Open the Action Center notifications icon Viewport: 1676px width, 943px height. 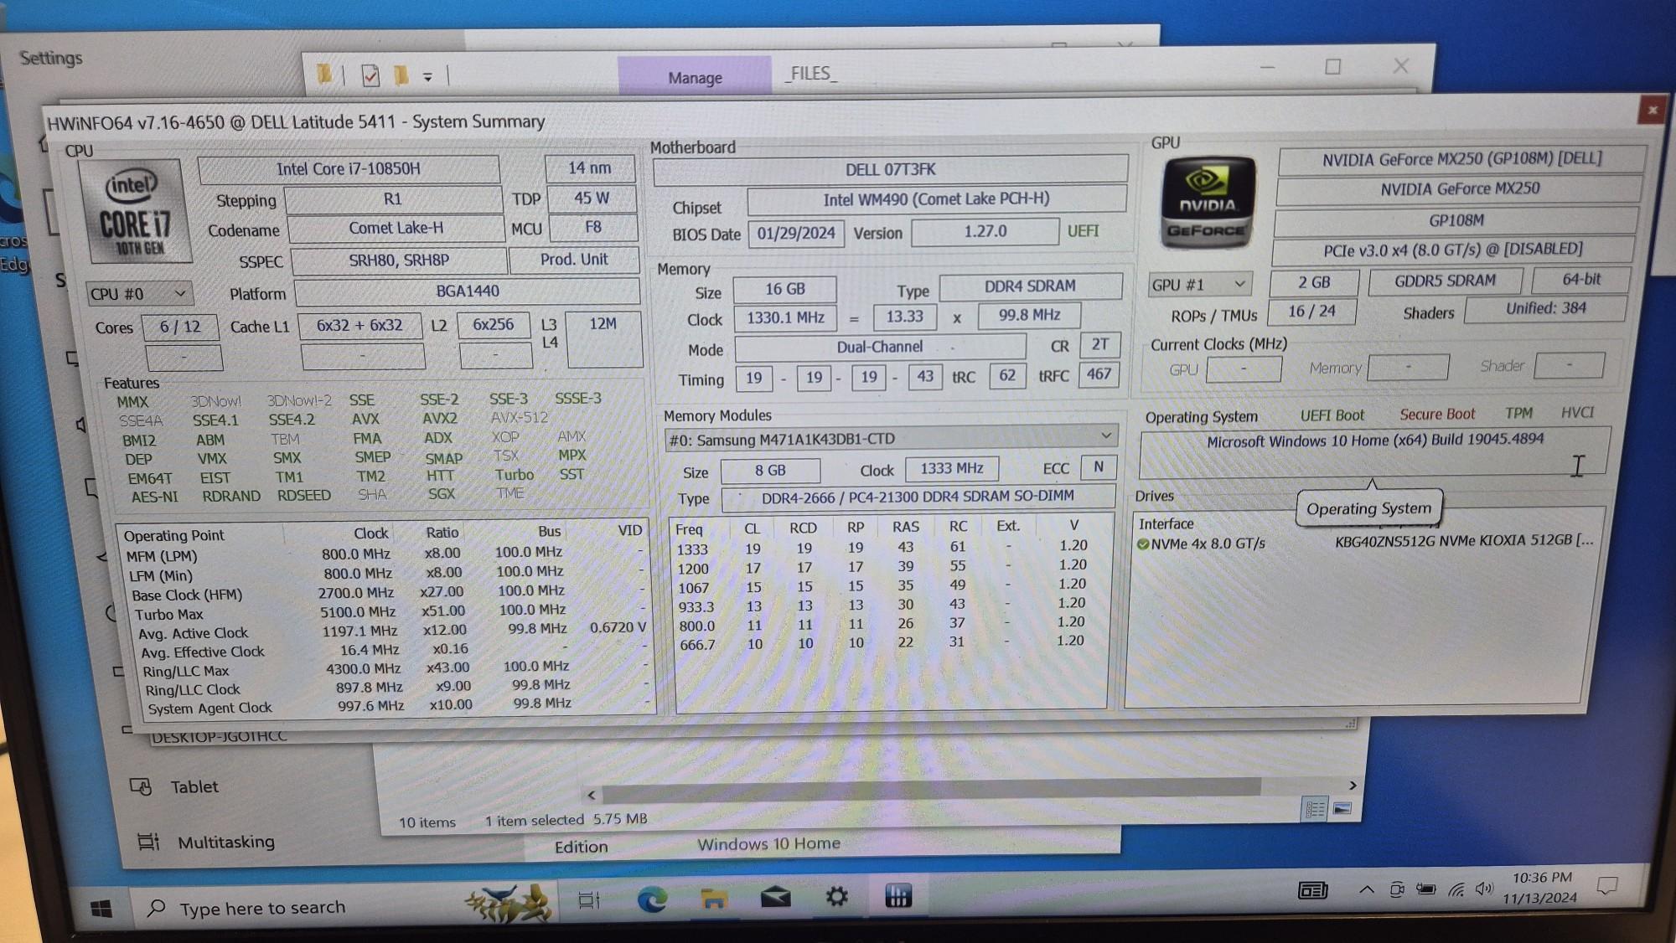pyautogui.click(x=1606, y=885)
